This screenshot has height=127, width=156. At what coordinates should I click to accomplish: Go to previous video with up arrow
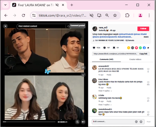pos(83,68)
